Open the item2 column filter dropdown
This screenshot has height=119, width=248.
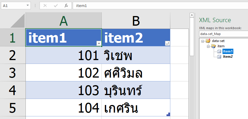[167, 43]
